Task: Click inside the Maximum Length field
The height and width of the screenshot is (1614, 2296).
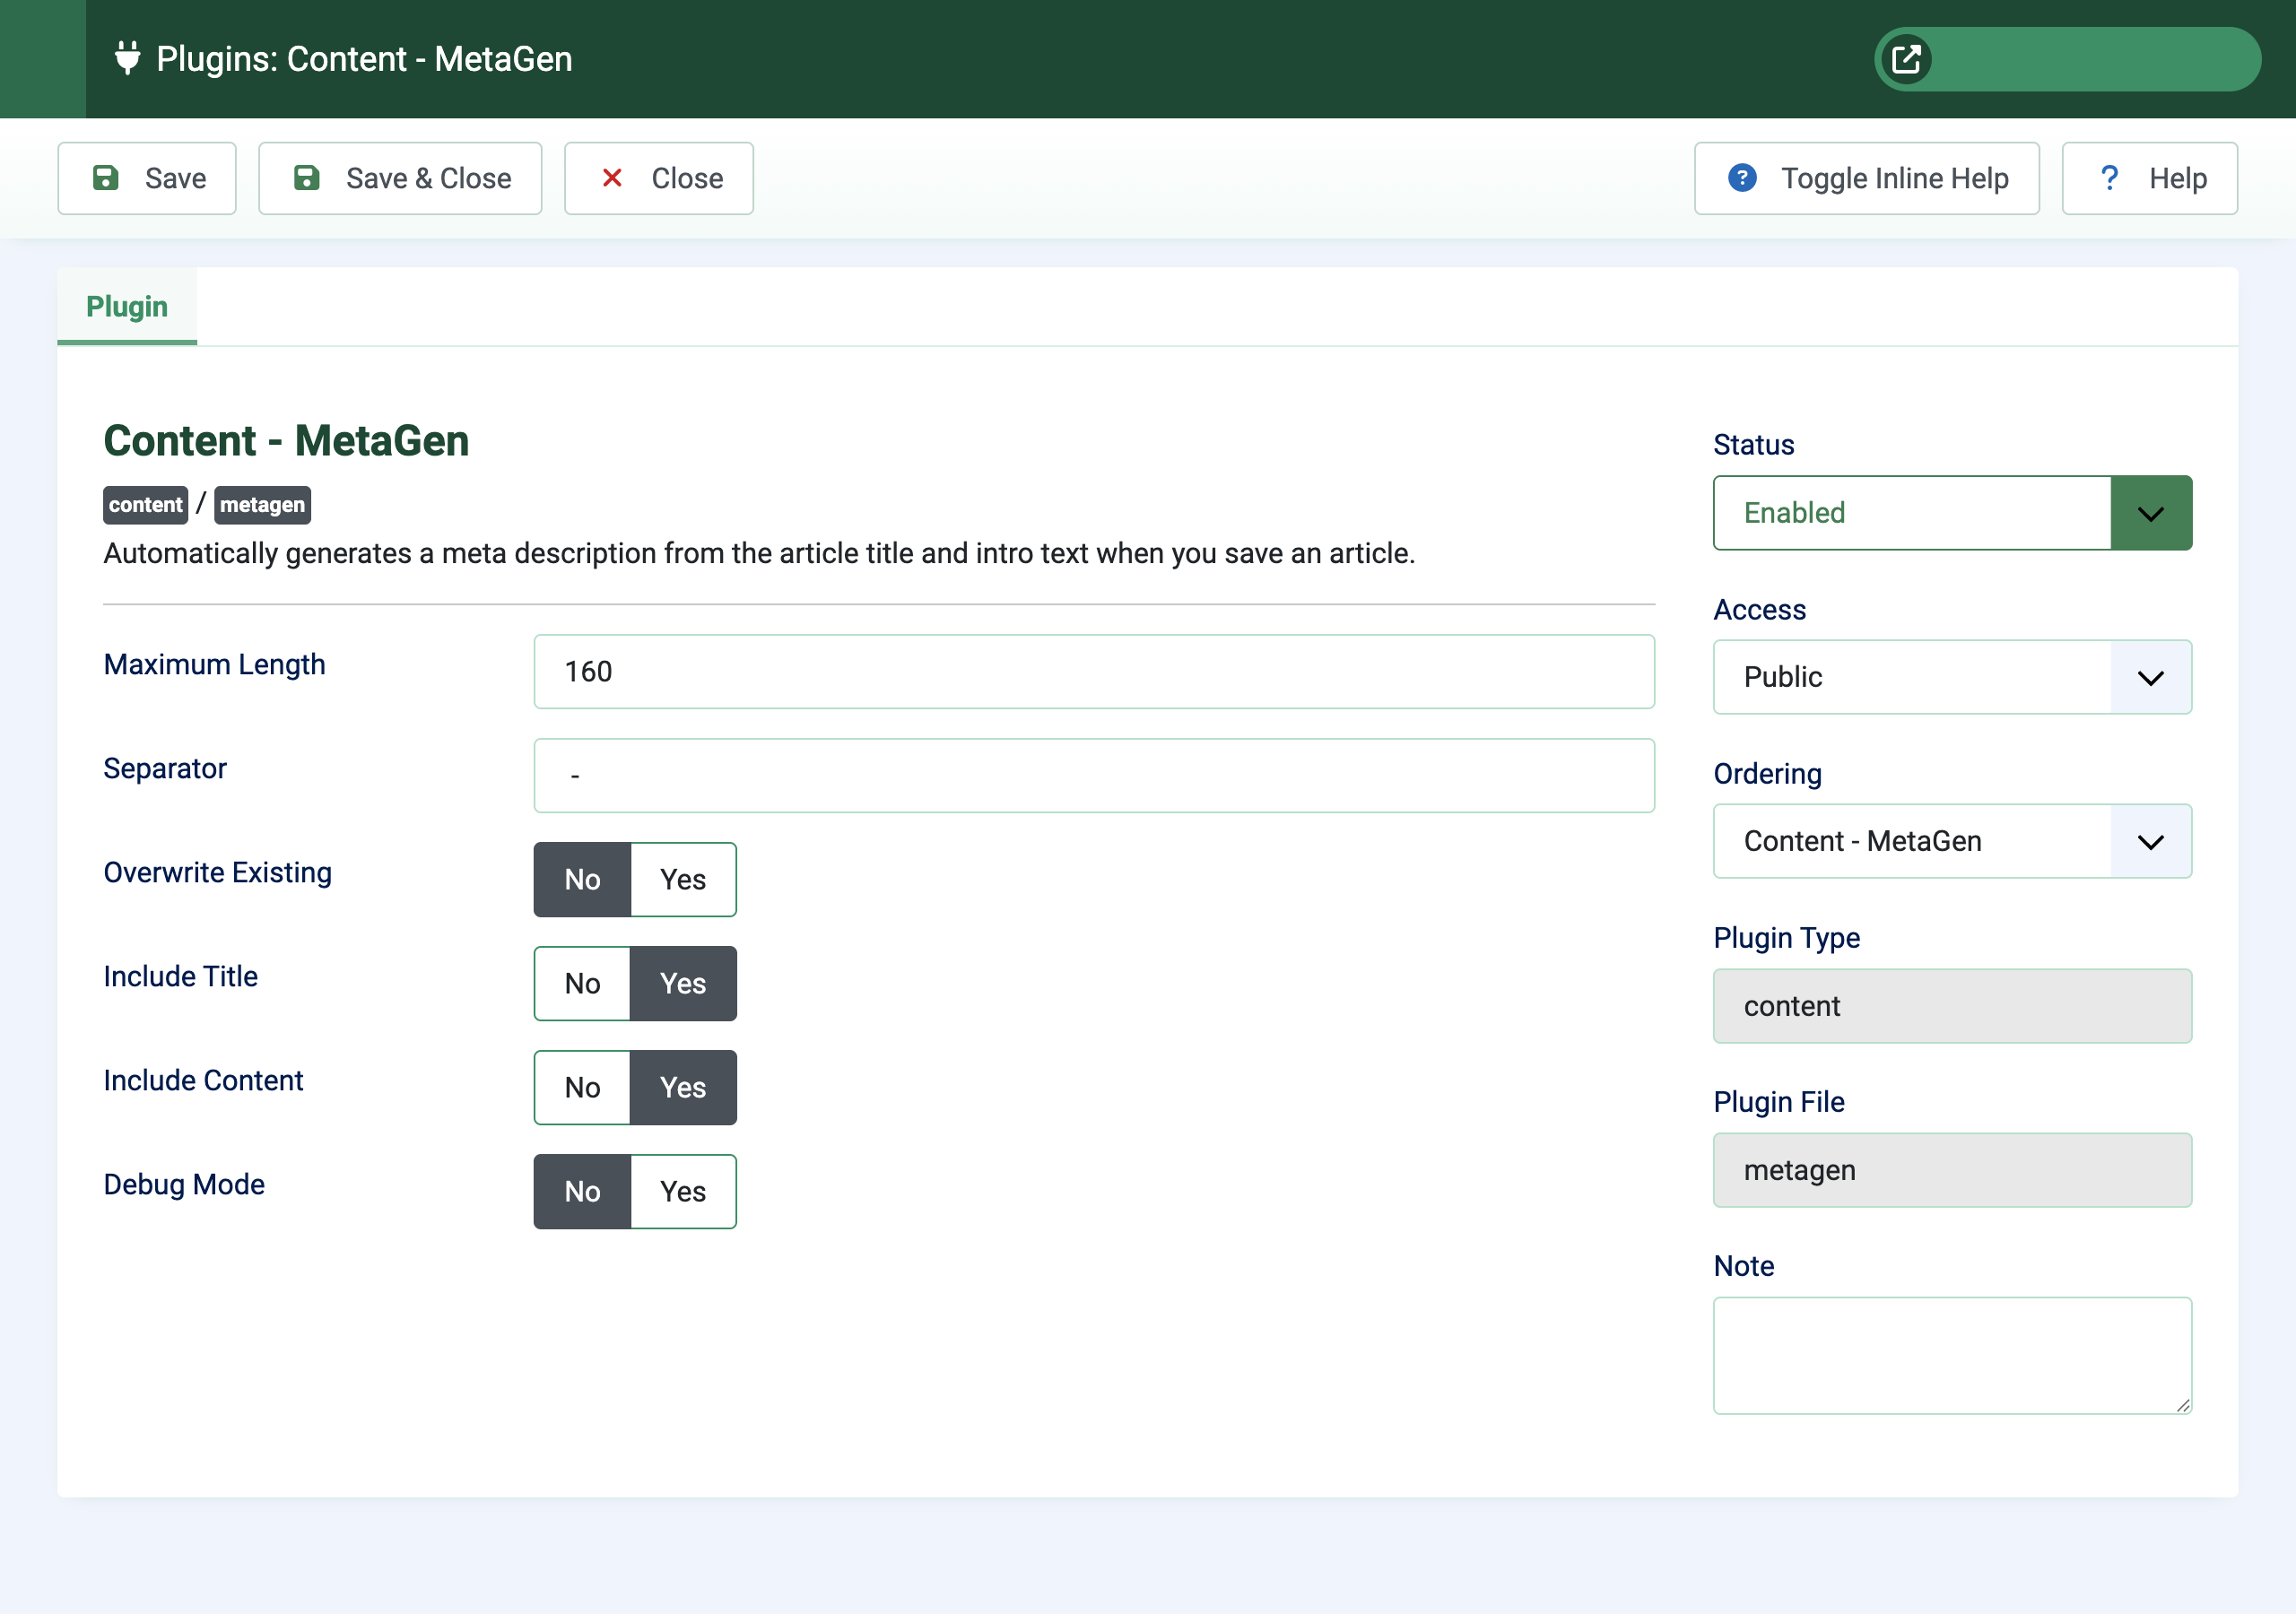Action: pyautogui.click(x=1094, y=671)
